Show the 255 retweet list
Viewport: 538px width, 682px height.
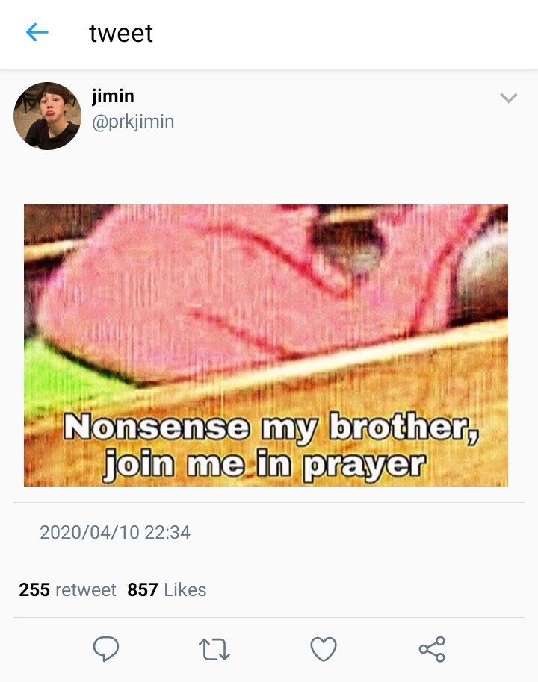pyautogui.click(x=67, y=589)
